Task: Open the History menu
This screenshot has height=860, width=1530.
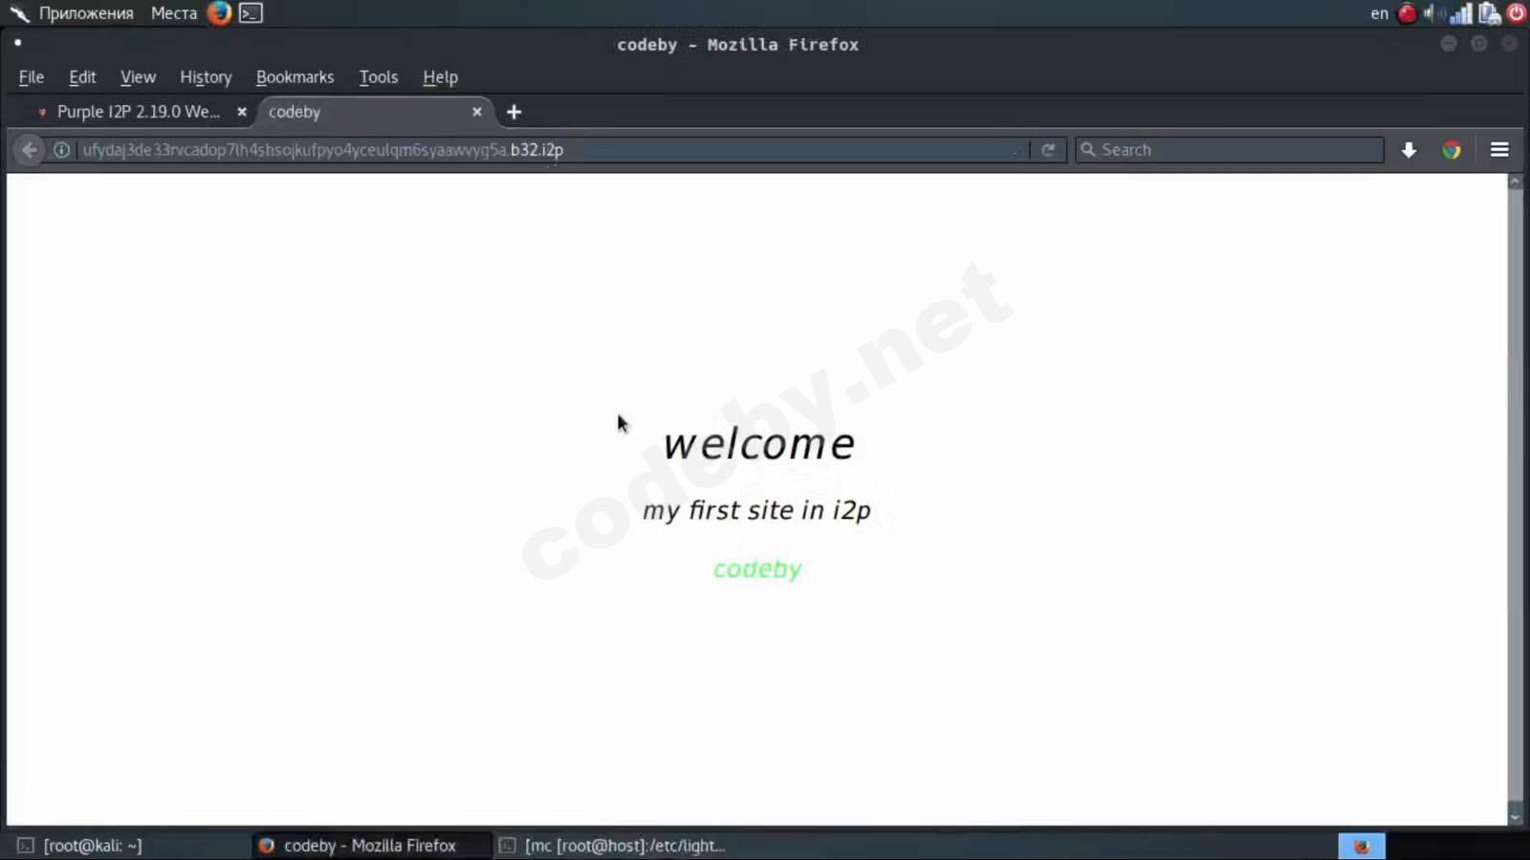Action: (206, 77)
